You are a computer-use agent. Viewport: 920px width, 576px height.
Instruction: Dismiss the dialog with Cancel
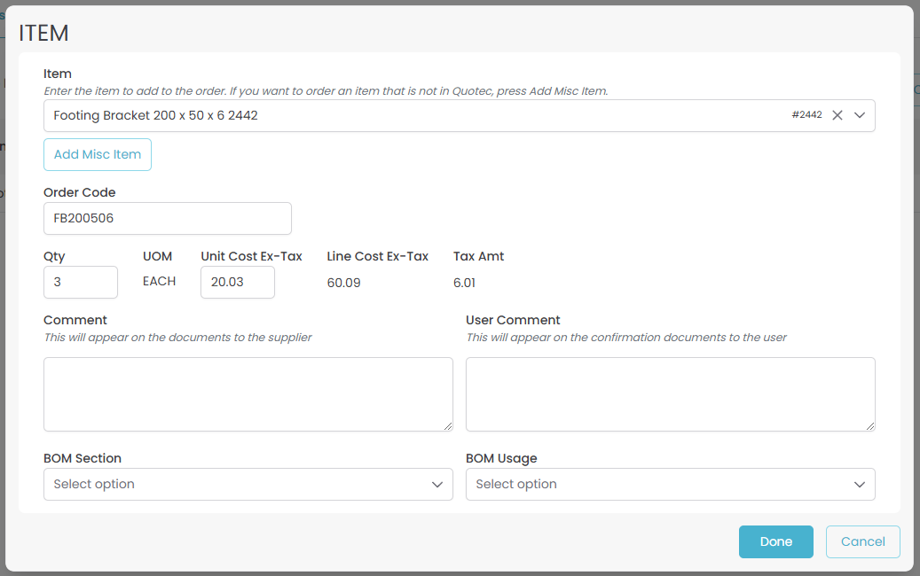tap(862, 541)
